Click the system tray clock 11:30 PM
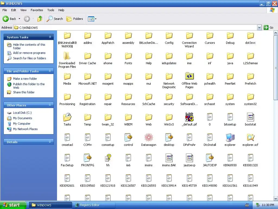278x209 pixels. tap(268, 205)
